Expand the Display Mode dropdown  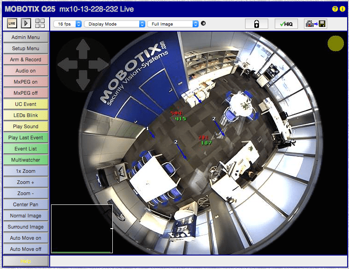[115, 24]
